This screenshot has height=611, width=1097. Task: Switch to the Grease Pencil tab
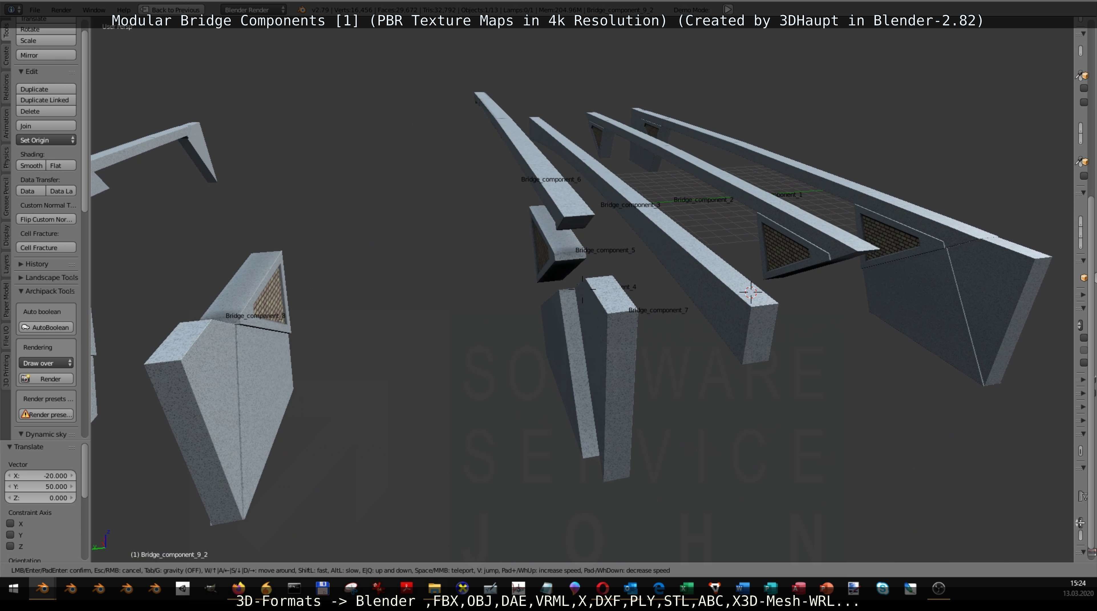pyautogui.click(x=6, y=196)
